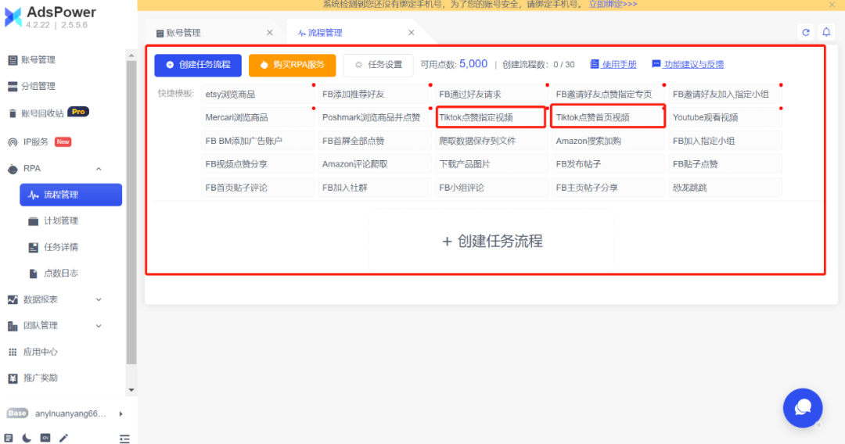Viewport: 845px width, 444px height.
Task: Select 计划管理 in the sidebar
Action: (x=61, y=220)
